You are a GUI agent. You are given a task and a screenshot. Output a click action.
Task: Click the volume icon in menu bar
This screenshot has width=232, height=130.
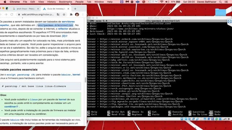(x=167, y=2)
